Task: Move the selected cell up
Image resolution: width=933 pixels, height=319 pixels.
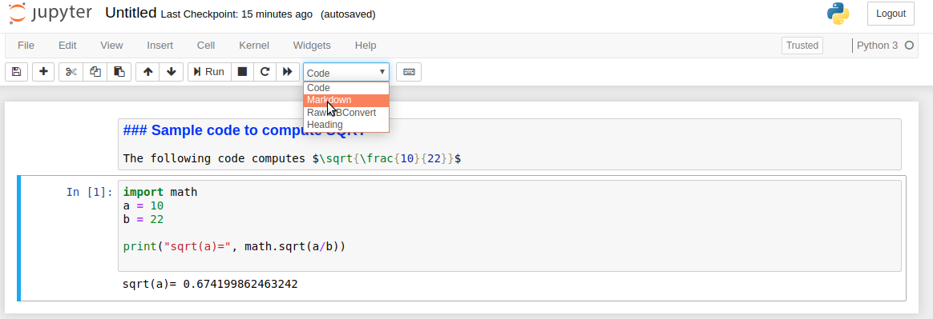Action: (147, 72)
